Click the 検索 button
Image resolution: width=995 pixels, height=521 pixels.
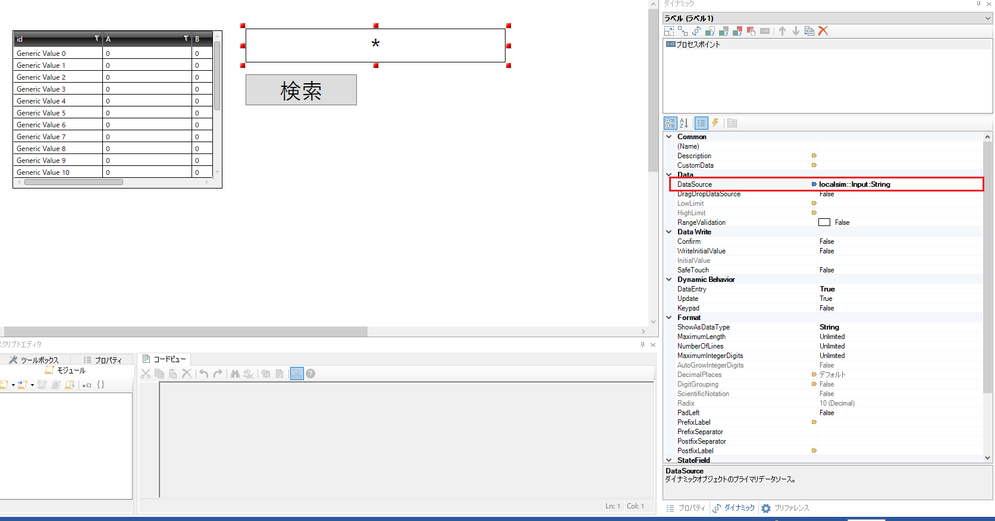point(301,90)
